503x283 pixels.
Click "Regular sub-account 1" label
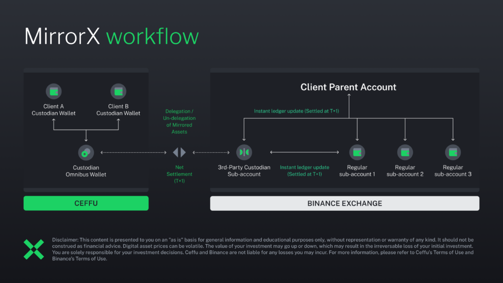pos(357,170)
